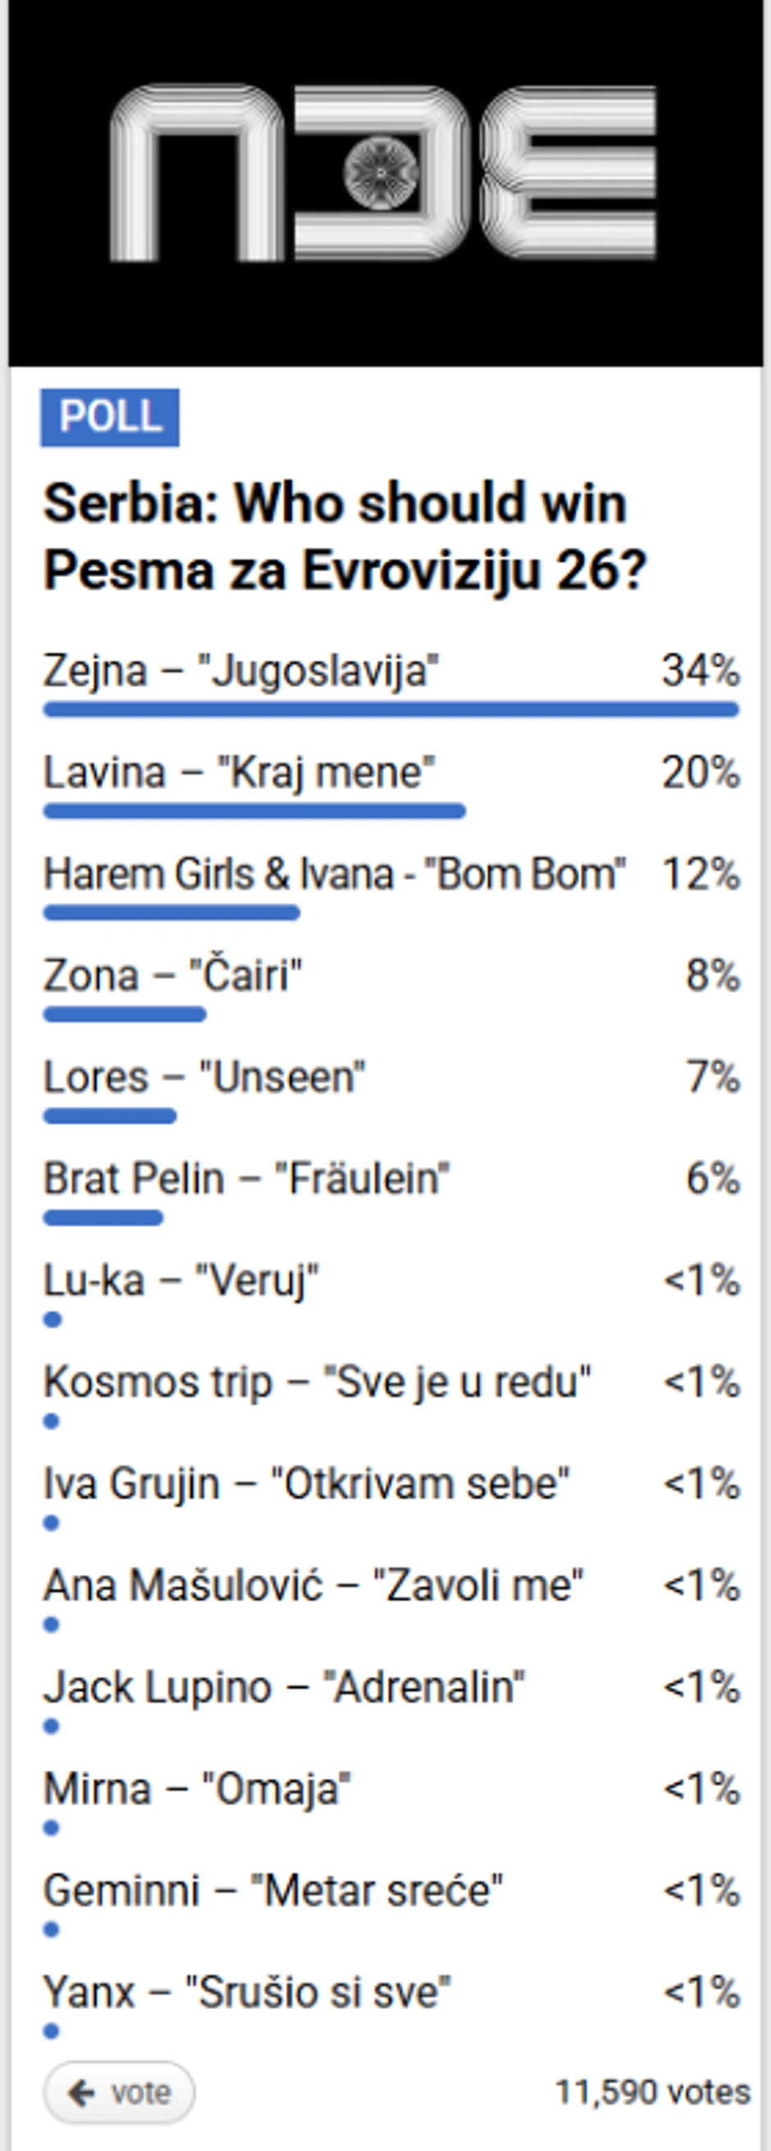Select Zona – "Čairi" poll option

pyautogui.click(x=176, y=974)
